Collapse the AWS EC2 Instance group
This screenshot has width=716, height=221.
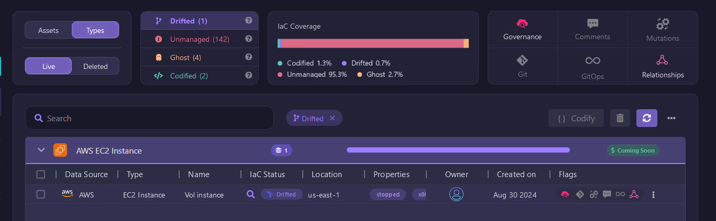[x=41, y=150]
